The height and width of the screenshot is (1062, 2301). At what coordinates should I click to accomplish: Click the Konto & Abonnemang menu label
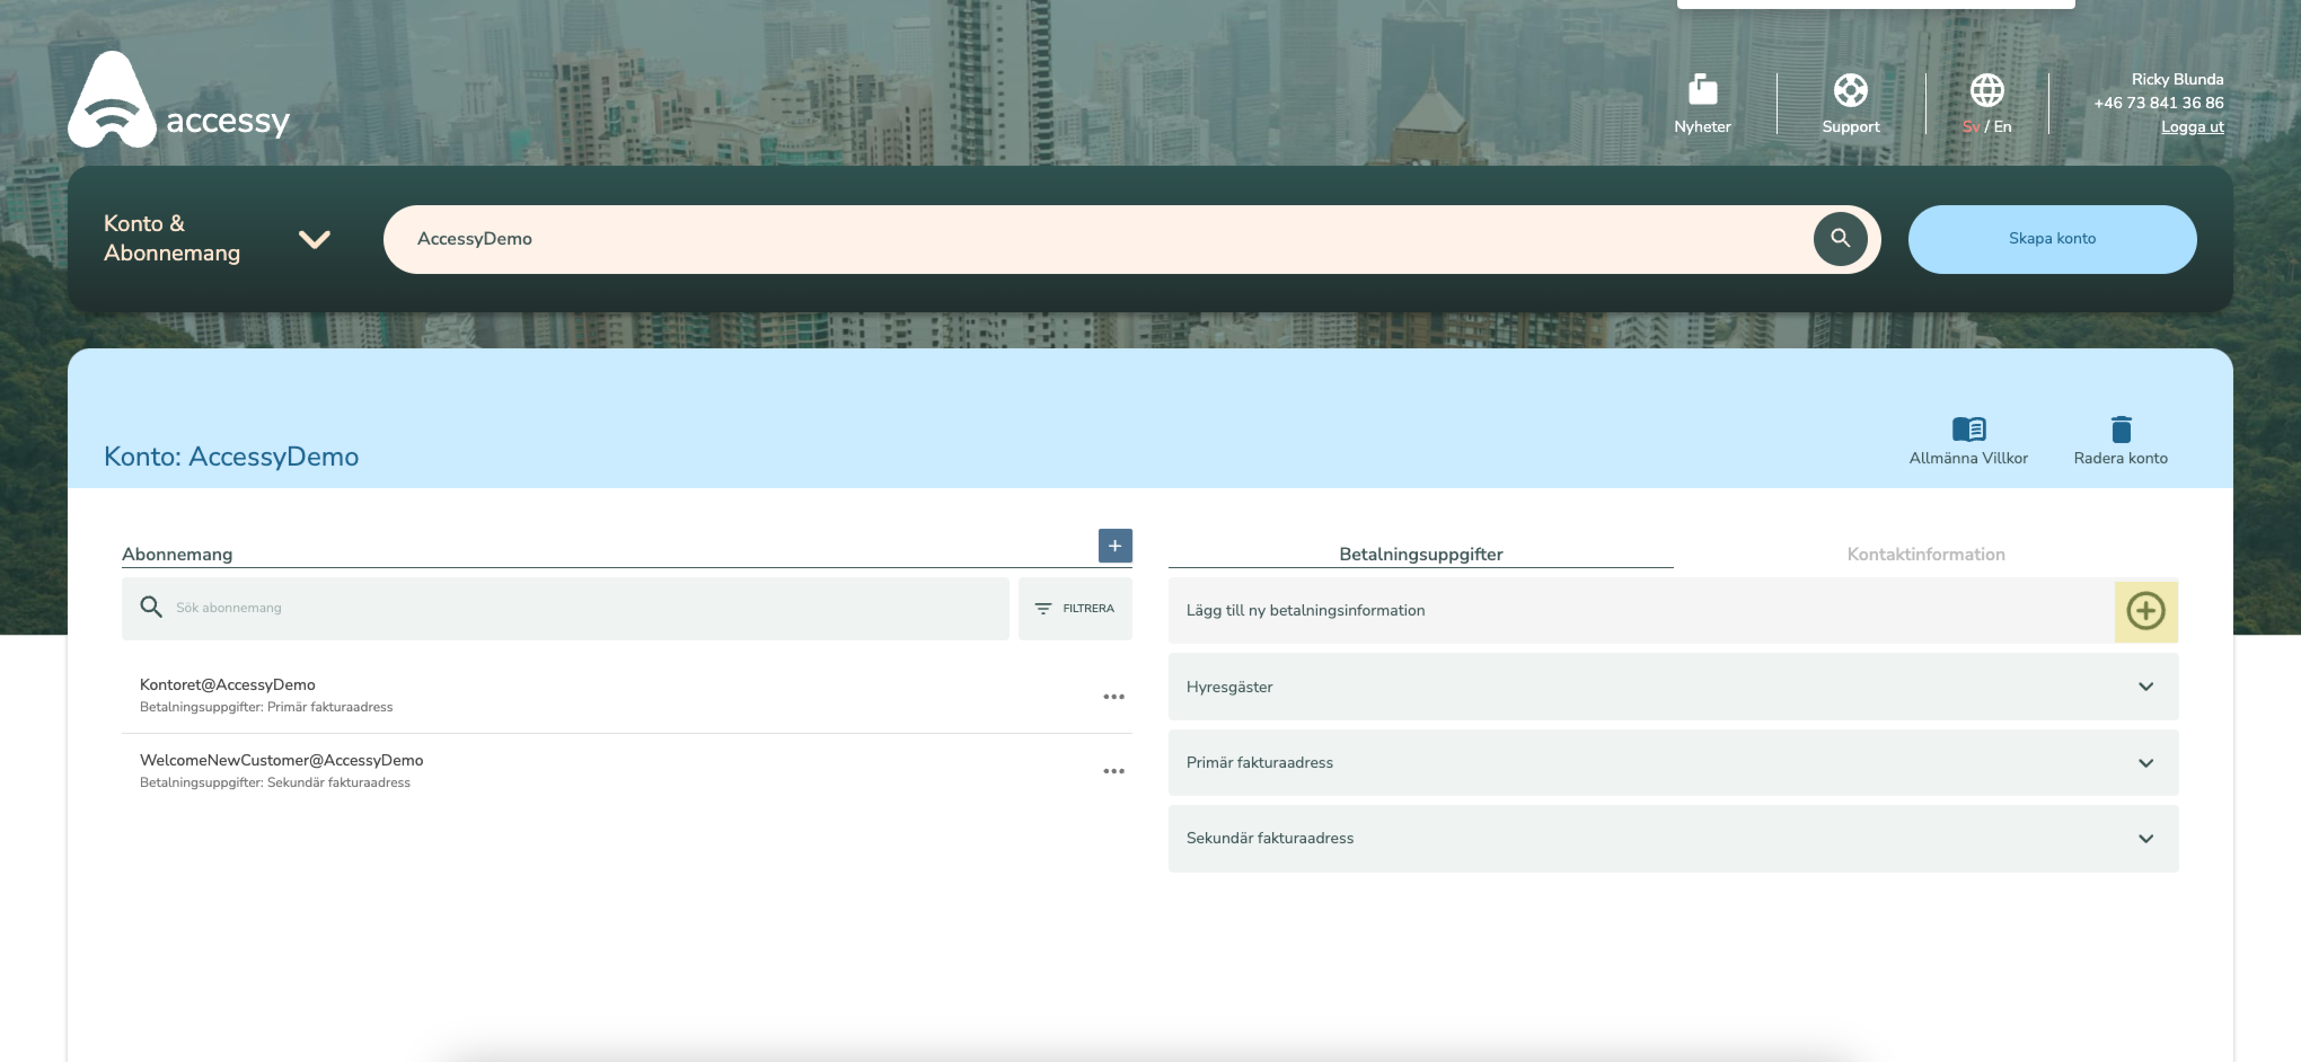171,238
